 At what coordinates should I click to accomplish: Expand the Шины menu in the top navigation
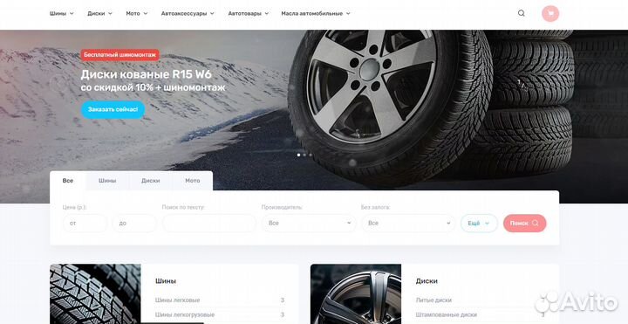[62, 13]
